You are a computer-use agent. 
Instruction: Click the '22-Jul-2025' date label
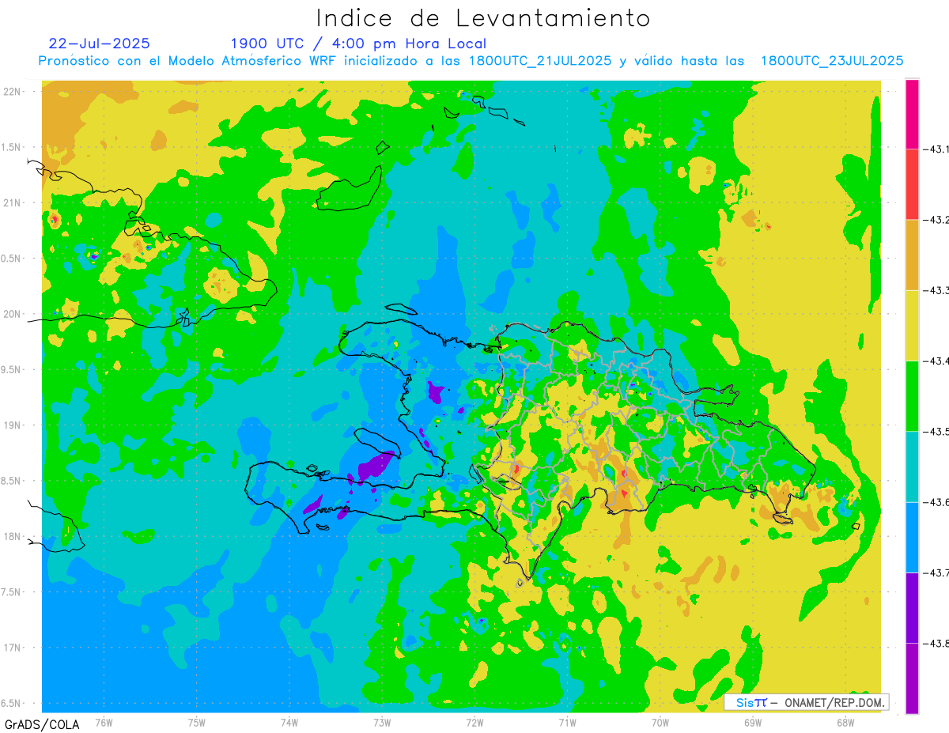(x=99, y=43)
